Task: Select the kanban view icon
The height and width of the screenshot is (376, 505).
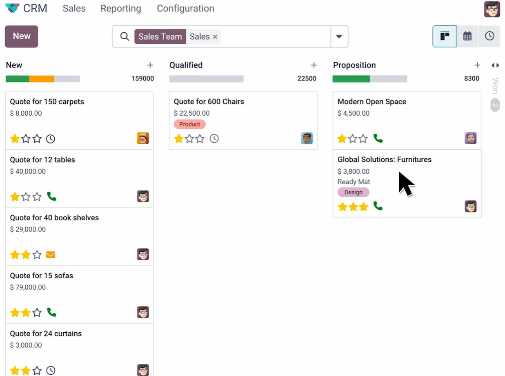Action: pyautogui.click(x=444, y=36)
